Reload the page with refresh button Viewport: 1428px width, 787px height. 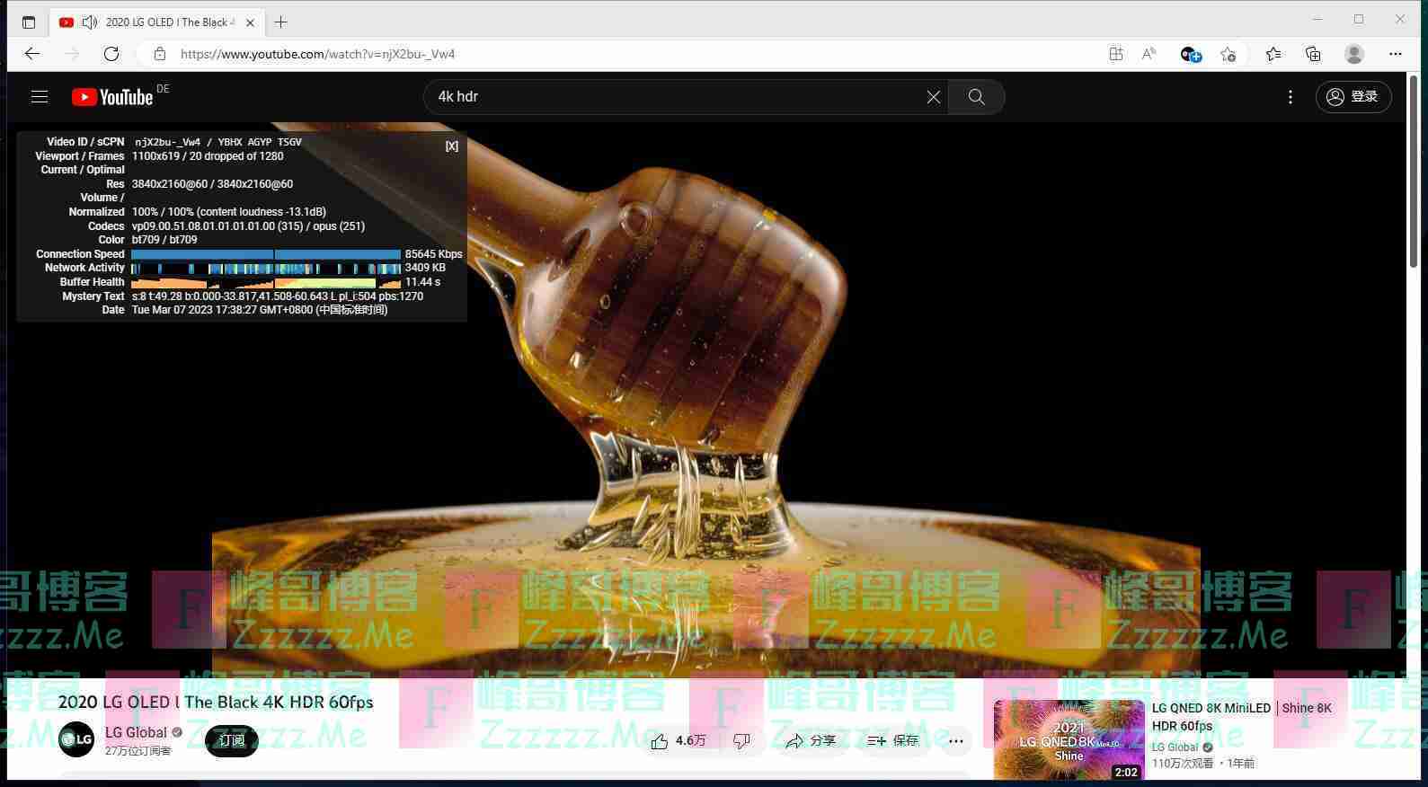point(111,54)
